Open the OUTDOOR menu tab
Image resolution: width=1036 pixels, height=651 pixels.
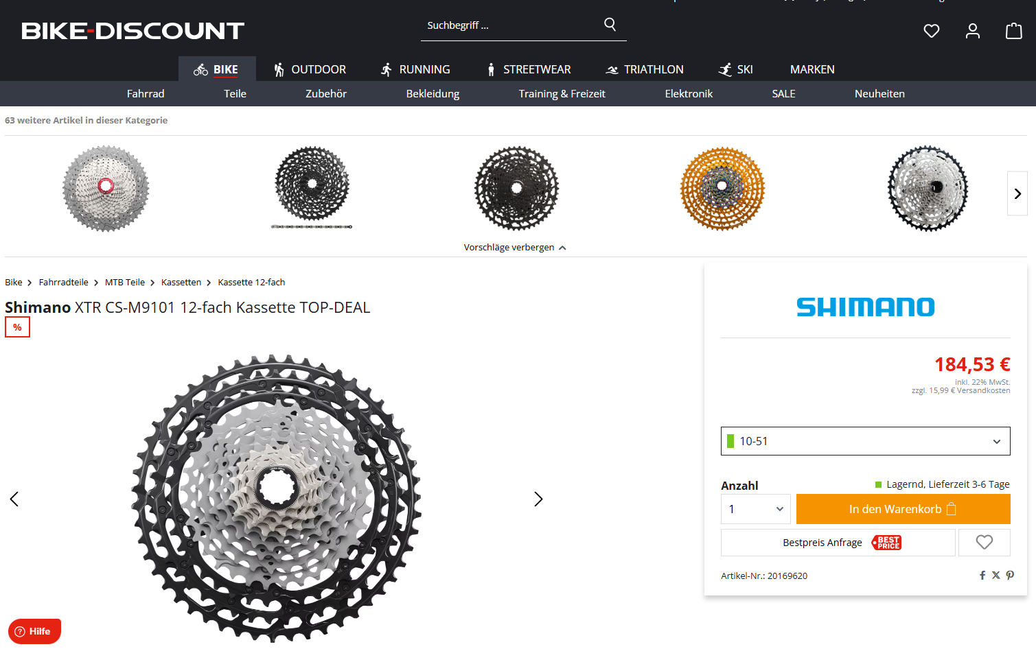click(310, 69)
